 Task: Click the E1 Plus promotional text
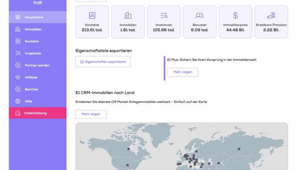(212, 60)
